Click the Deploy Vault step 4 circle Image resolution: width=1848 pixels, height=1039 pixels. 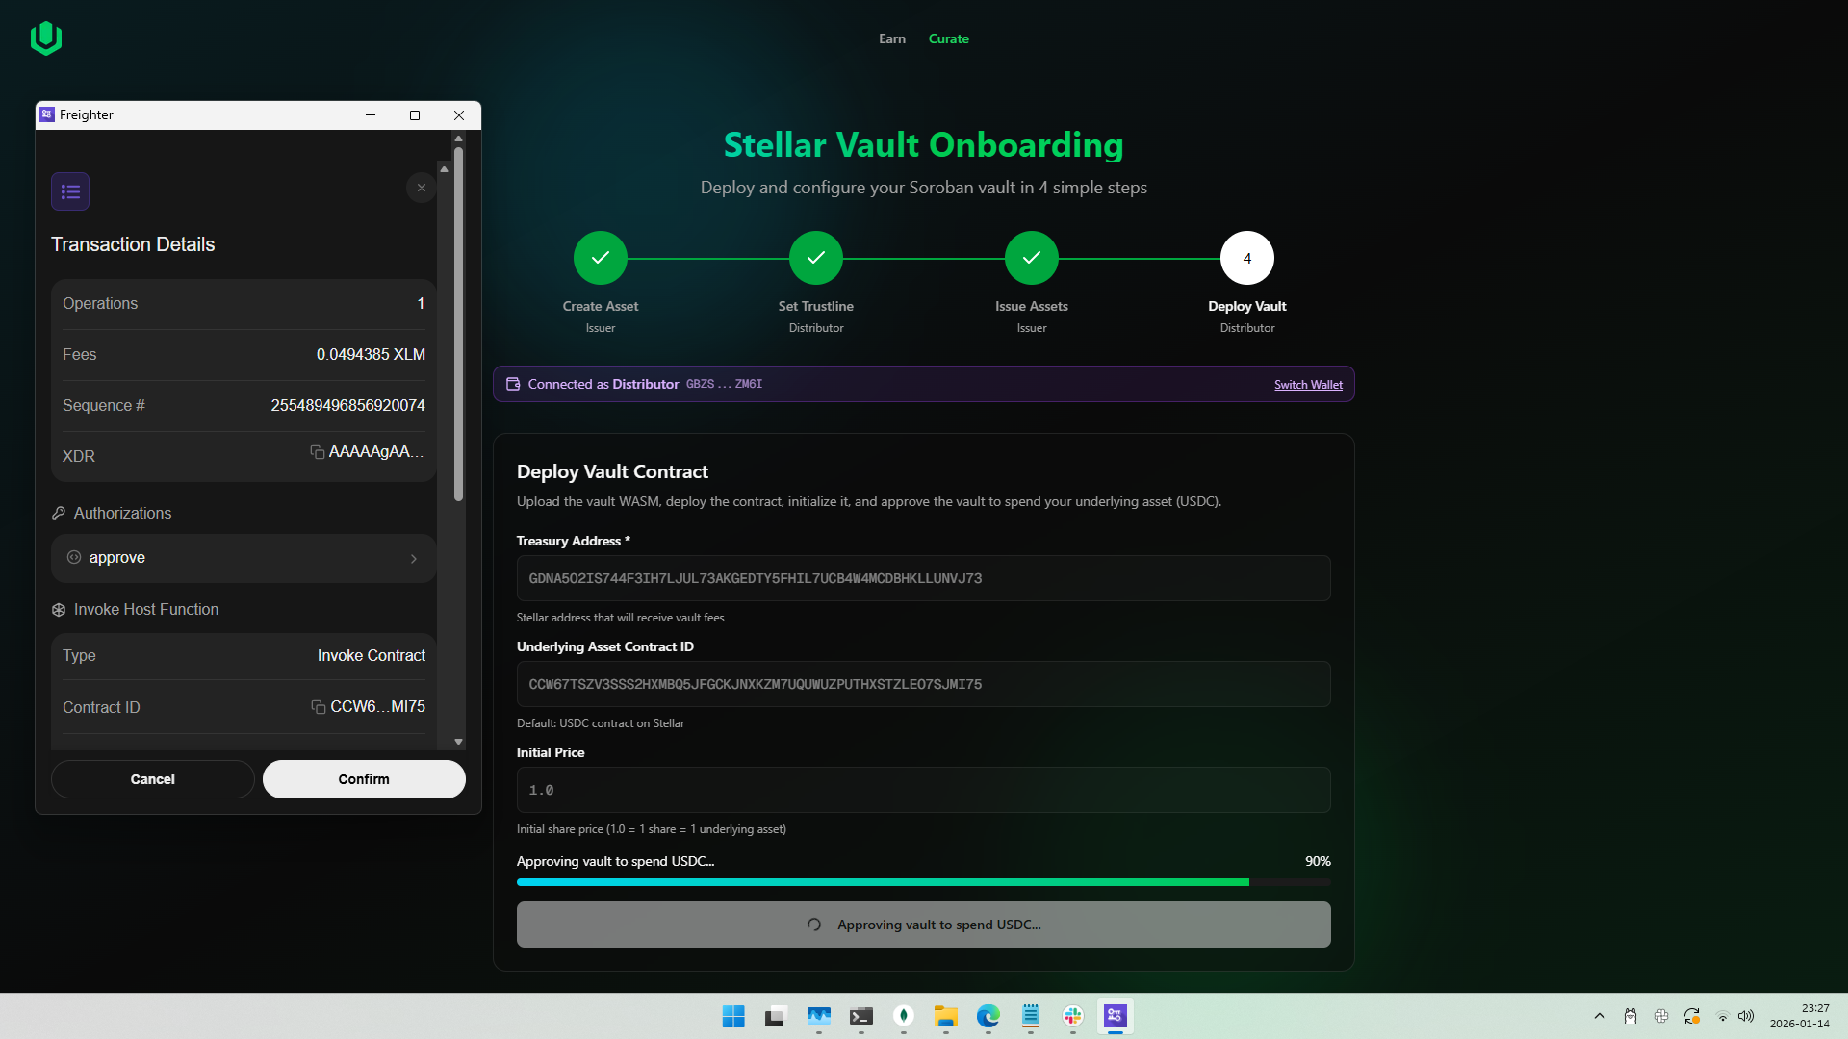[1246, 258]
